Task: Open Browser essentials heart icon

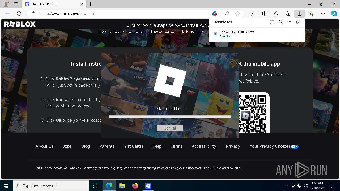Action: [311, 14]
